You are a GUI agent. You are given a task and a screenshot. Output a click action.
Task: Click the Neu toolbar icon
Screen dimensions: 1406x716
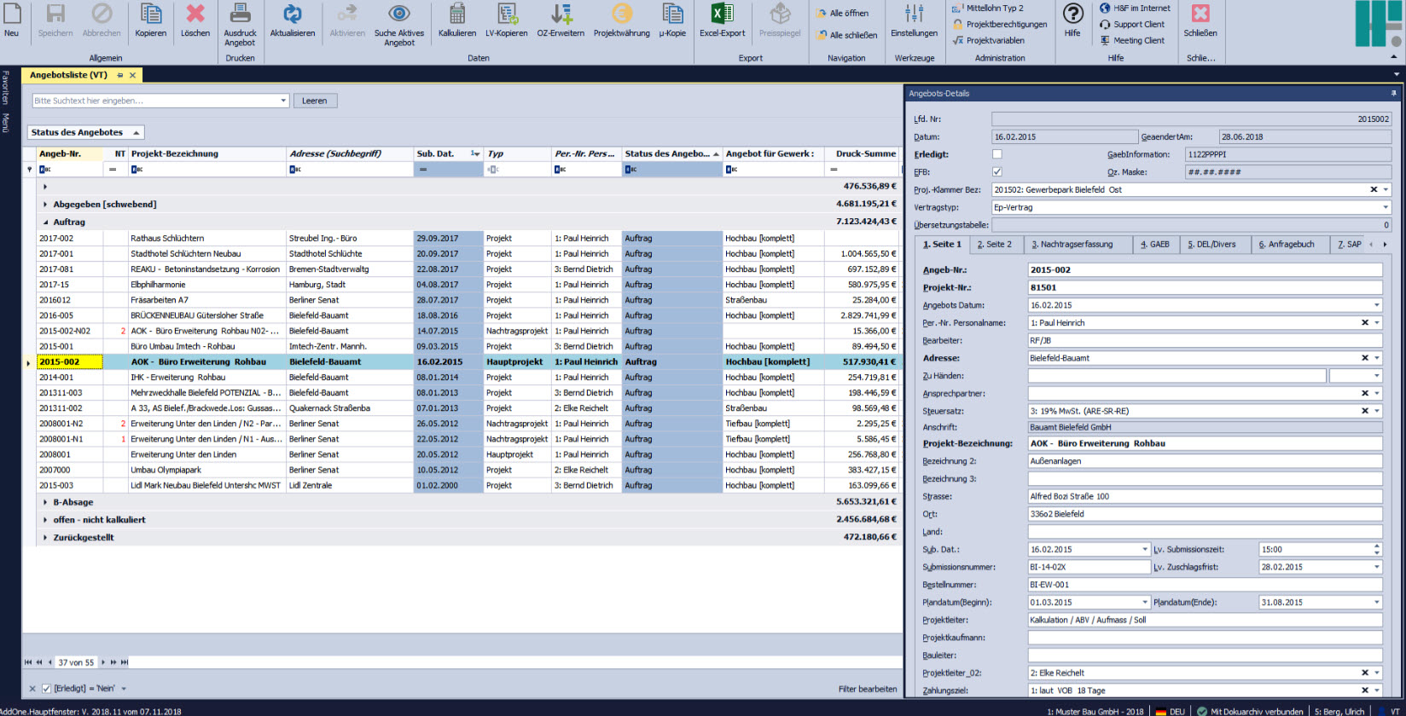pos(11,14)
